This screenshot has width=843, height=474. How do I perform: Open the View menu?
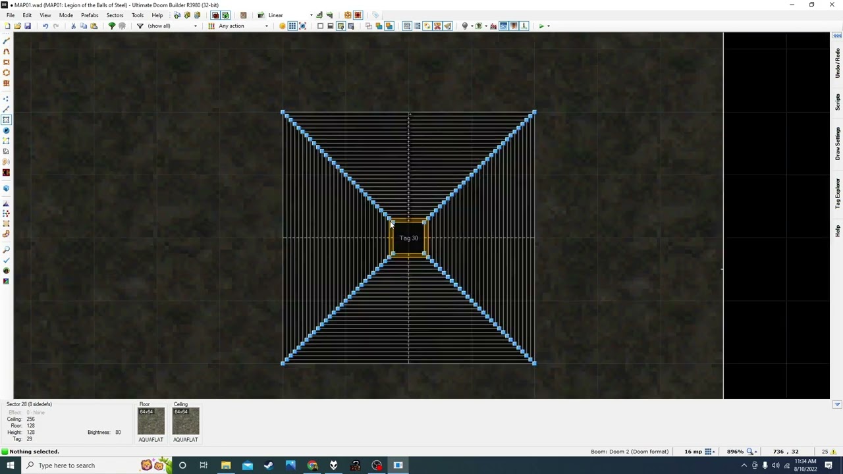45,15
